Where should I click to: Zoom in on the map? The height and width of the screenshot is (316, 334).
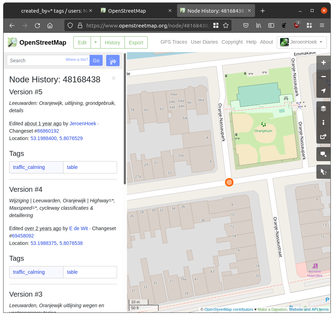[x=323, y=63]
